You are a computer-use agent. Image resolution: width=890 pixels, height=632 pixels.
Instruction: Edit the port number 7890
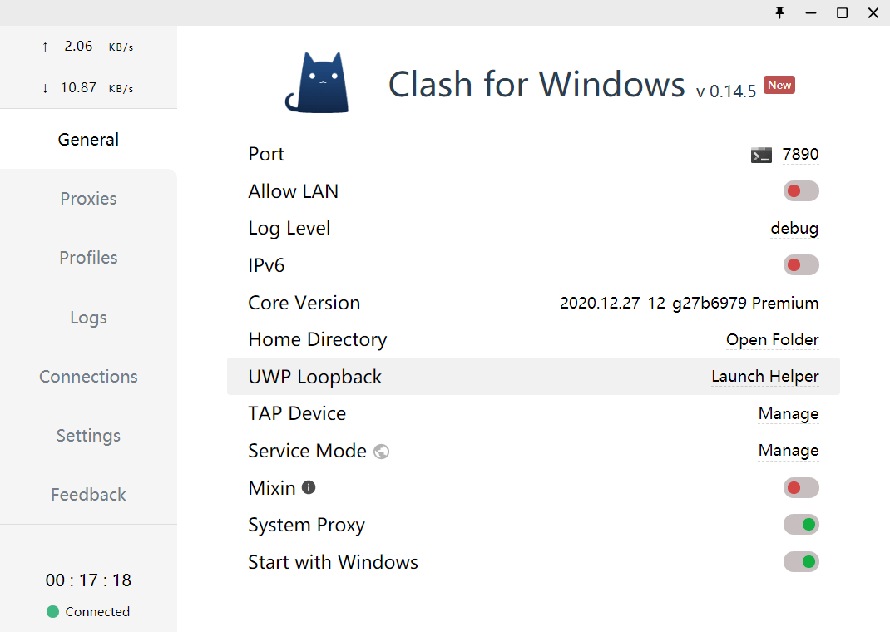coord(800,155)
